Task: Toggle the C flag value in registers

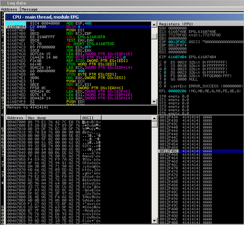Action: [165, 62]
